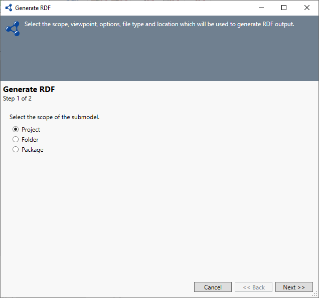The height and width of the screenshot is (298, 319).
Task: Proceed with the Next >> button
Action: (x=294, y=287)
